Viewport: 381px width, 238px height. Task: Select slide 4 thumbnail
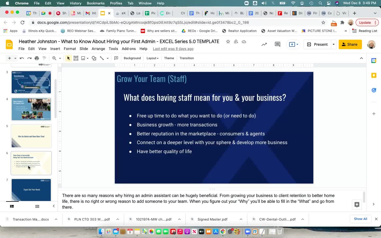point(31,109)
